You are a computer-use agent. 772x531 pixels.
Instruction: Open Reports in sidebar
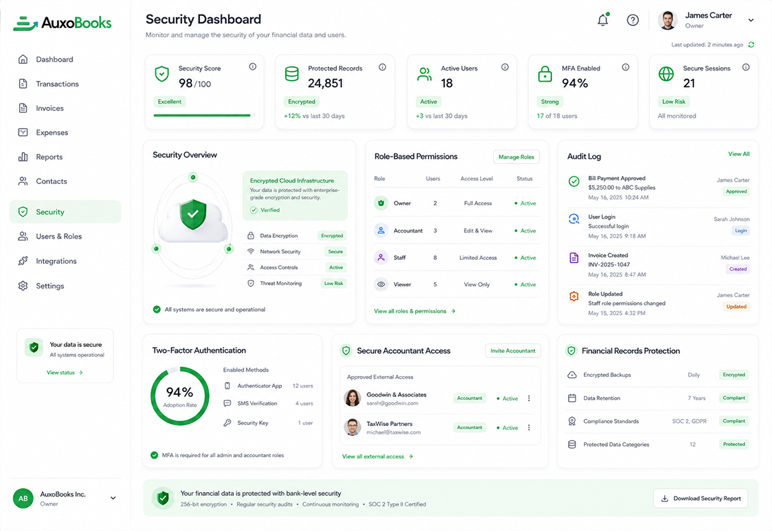[x=65, y=157]
